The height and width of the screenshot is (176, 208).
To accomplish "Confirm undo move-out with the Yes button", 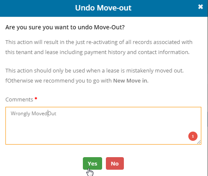I will click(92, 163).
